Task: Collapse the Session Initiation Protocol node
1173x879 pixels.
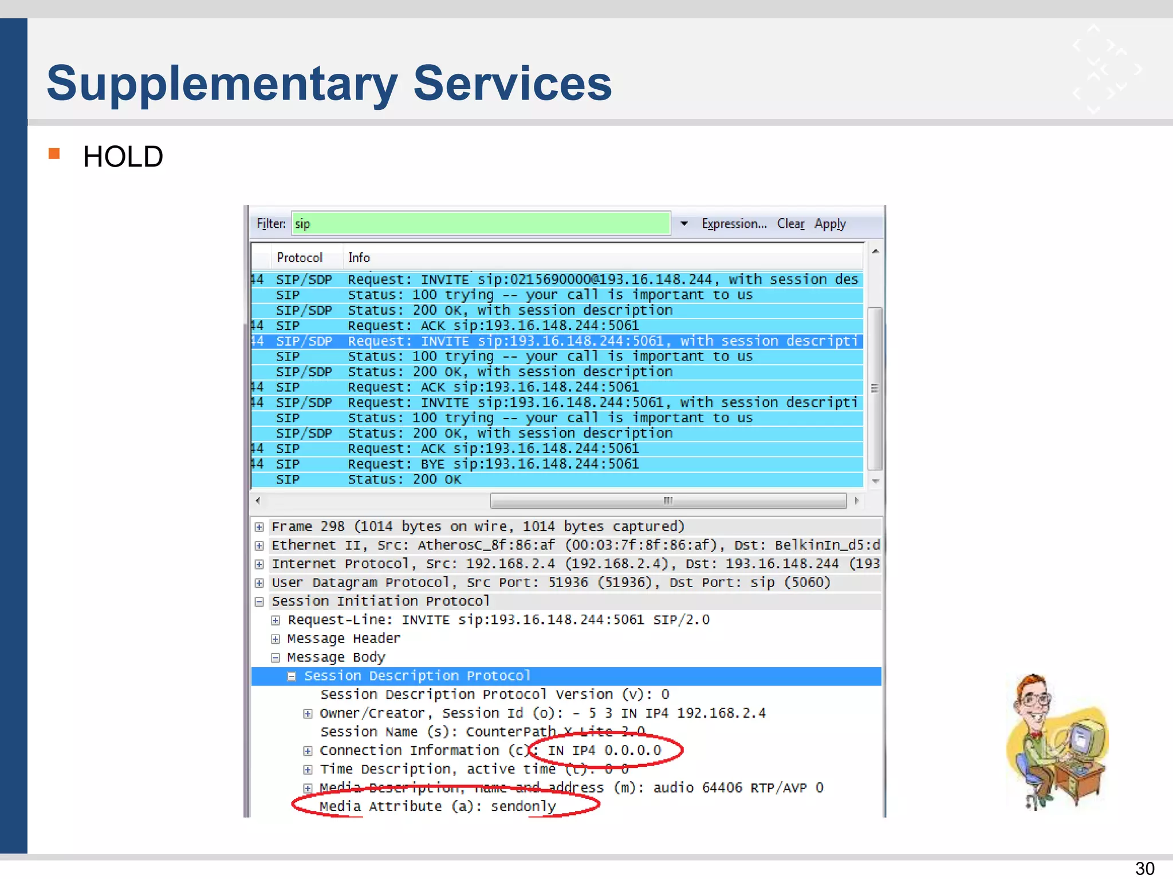Action: point(259,601)
